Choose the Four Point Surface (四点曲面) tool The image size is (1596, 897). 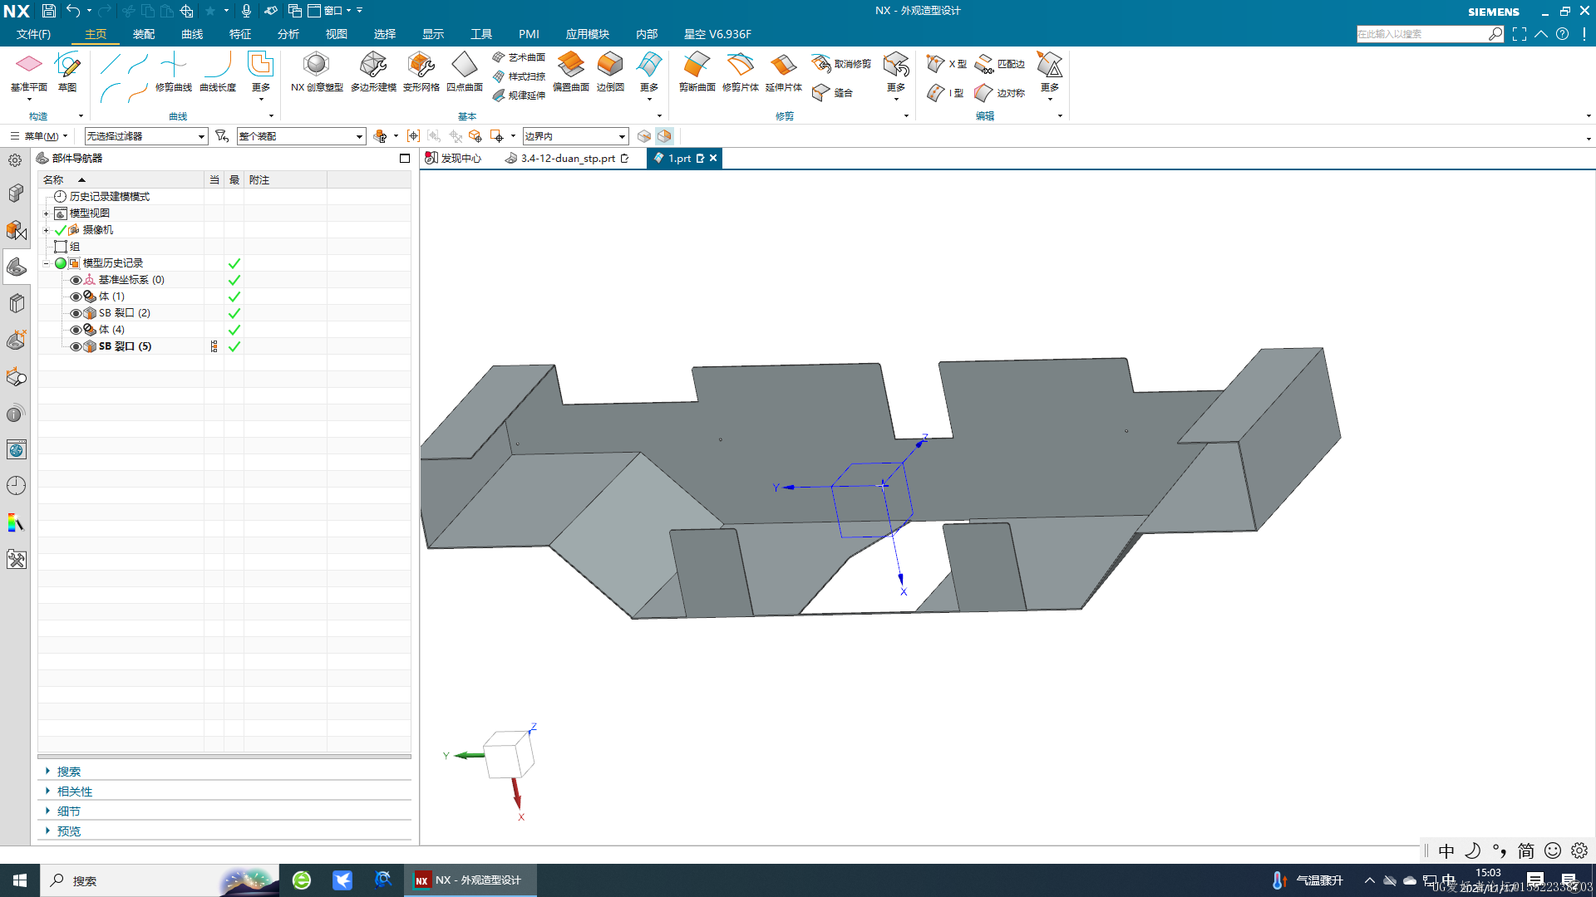click(464, 71)
